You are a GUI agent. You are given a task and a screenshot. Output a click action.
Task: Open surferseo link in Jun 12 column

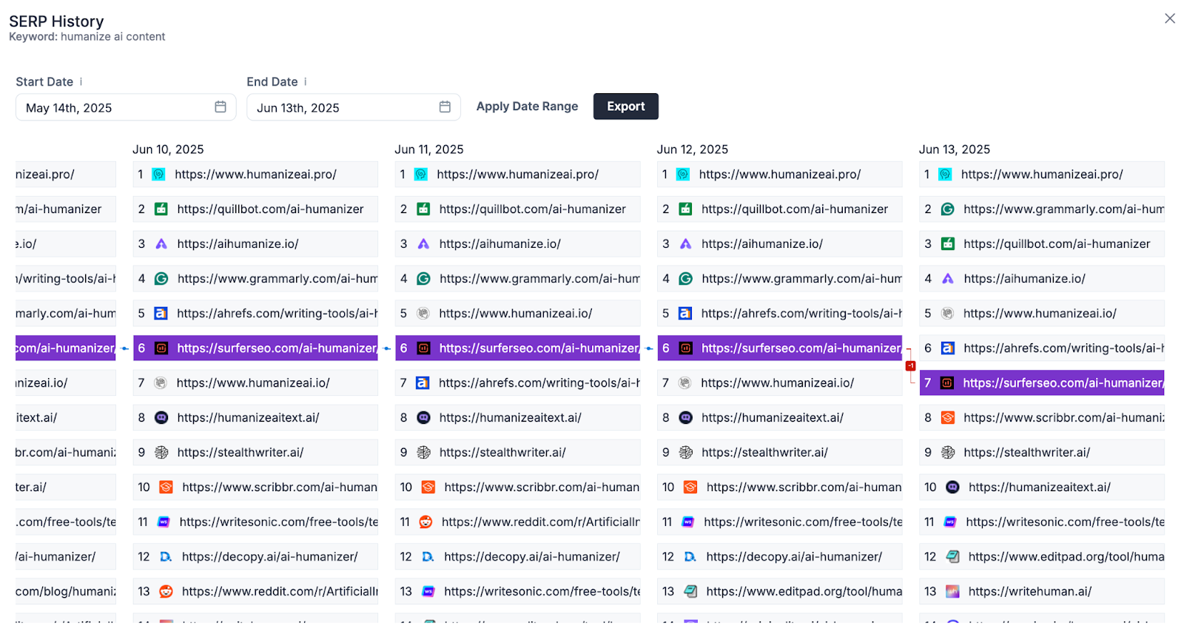[x=801, y=348]
